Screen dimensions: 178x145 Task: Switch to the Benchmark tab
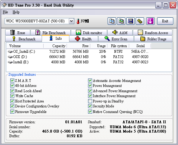[x=24, y=39]
